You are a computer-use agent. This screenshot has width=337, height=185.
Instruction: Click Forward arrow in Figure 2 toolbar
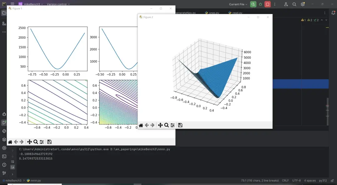click(152, 125)
